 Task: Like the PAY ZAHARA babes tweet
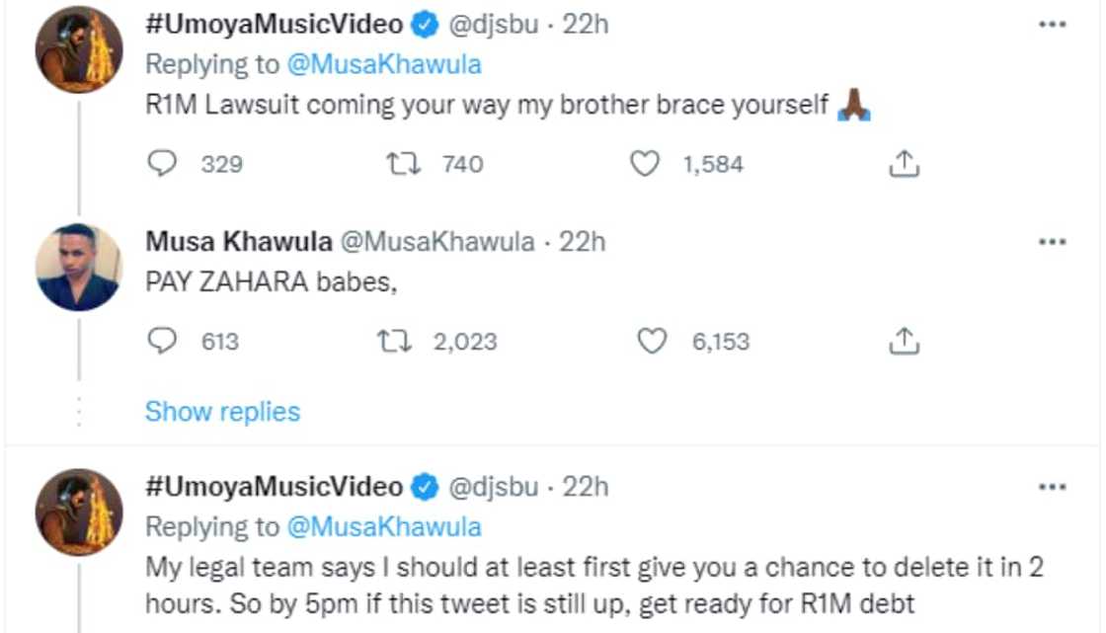pyautogui.click(x=652, y=342)
